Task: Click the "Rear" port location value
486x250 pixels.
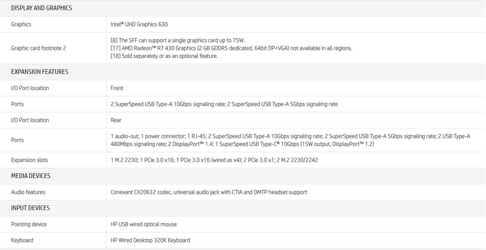Action: (116, 120)
